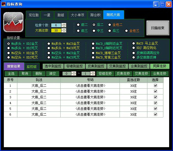The height and width of the screenshot is (151, 173).
Task: Click the 反集到监控 button
Action: (96, 66)
